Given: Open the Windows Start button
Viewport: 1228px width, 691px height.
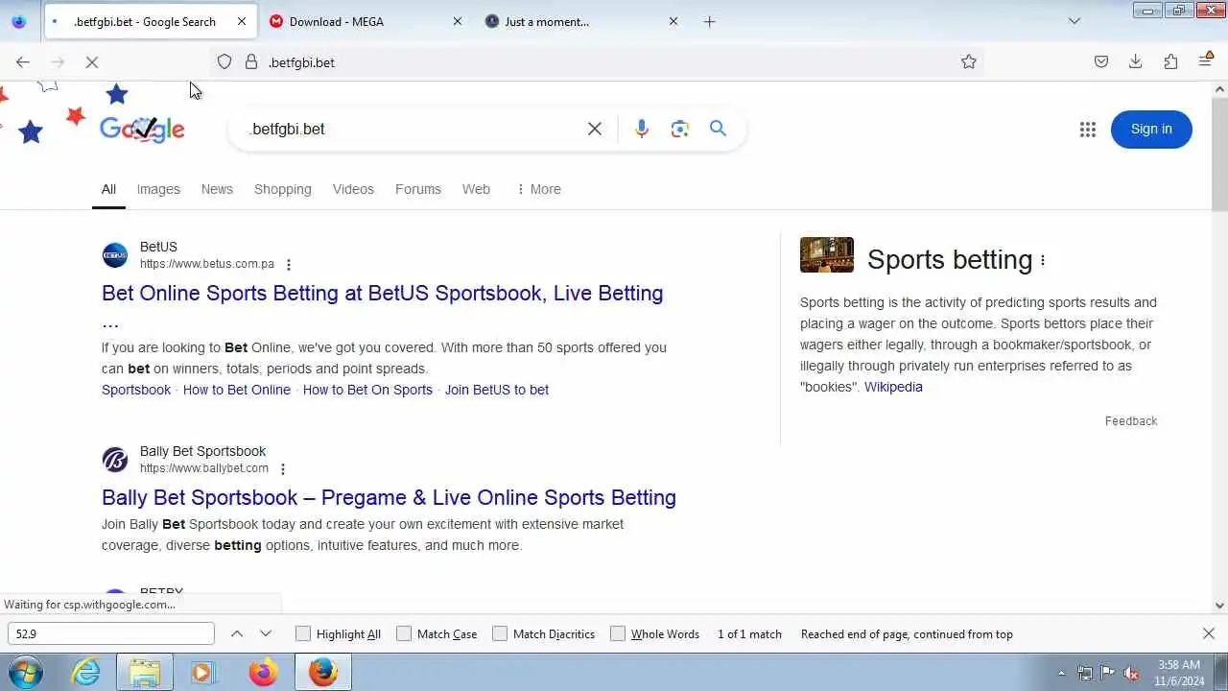Looking at the screenshot, I should (26, 673).
